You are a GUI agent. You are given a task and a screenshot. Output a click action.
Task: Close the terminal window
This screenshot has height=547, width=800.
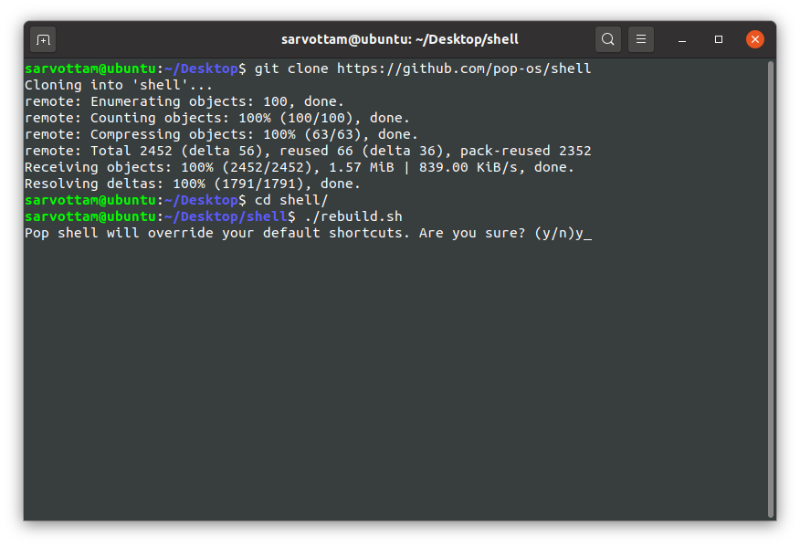tap(754, 39)
